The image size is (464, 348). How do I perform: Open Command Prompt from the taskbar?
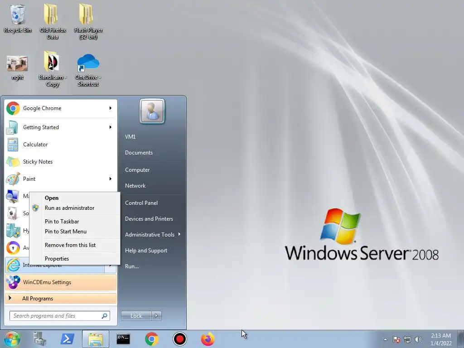123,339
